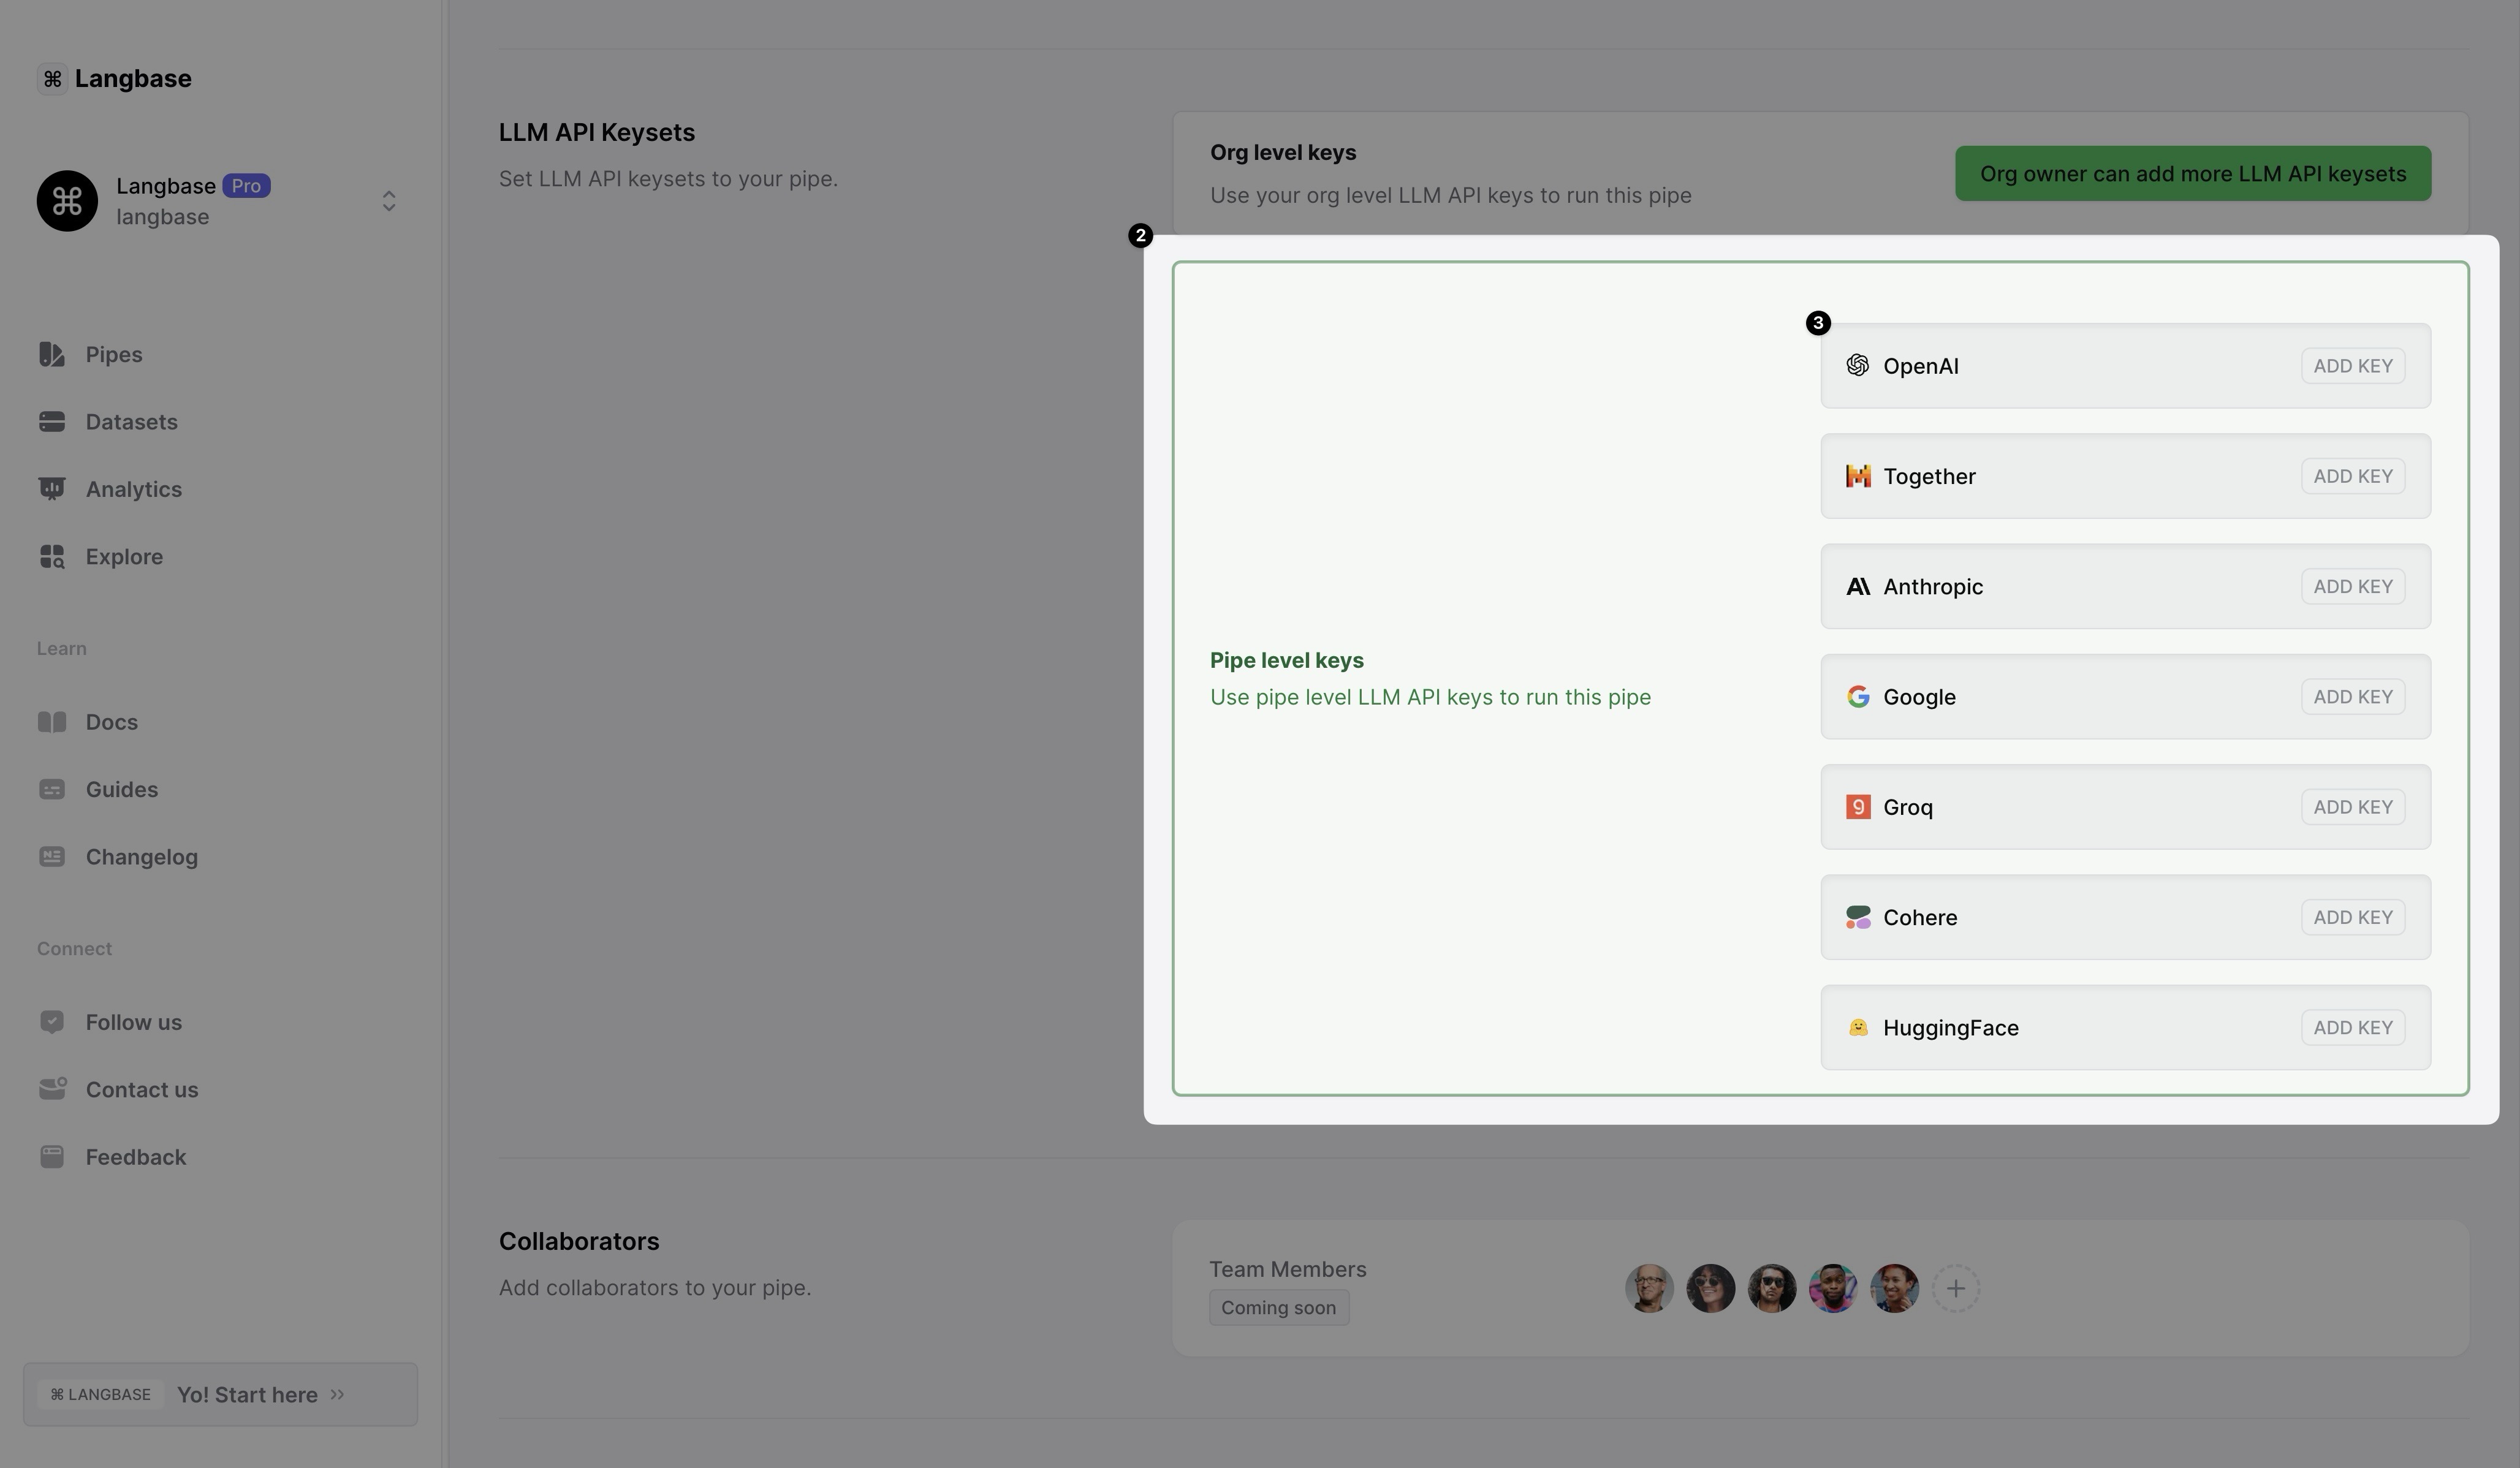
Task: Open the Changelog icon in sidebar
Action: pyautogui.click(x=52, y=857)
